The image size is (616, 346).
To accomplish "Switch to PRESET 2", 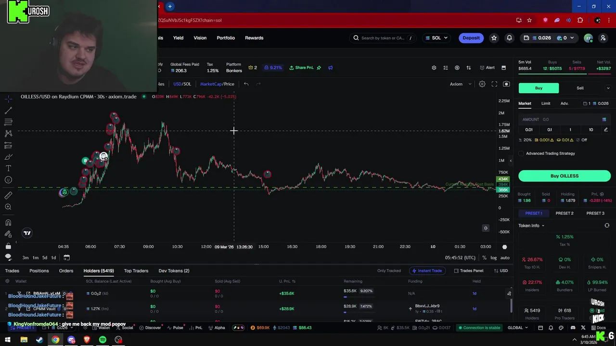I will (565, 213).
